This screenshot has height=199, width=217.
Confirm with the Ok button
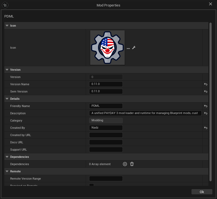[202, 192]
